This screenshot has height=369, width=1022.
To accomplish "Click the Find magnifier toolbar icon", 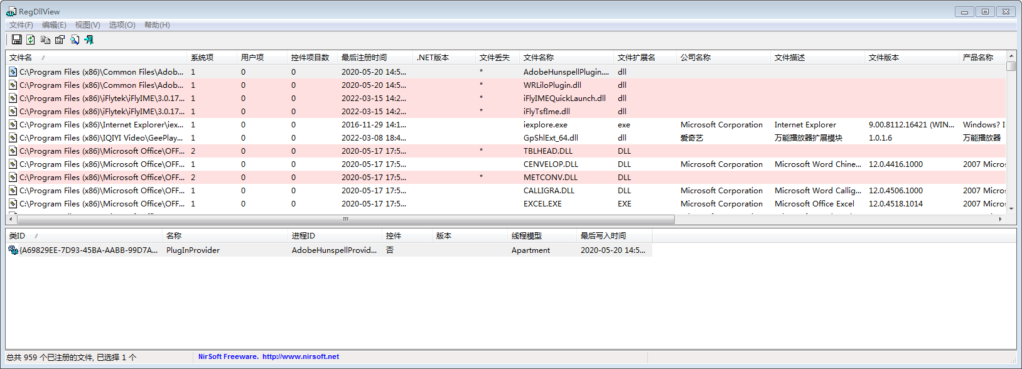I will [x=75, y=40].
